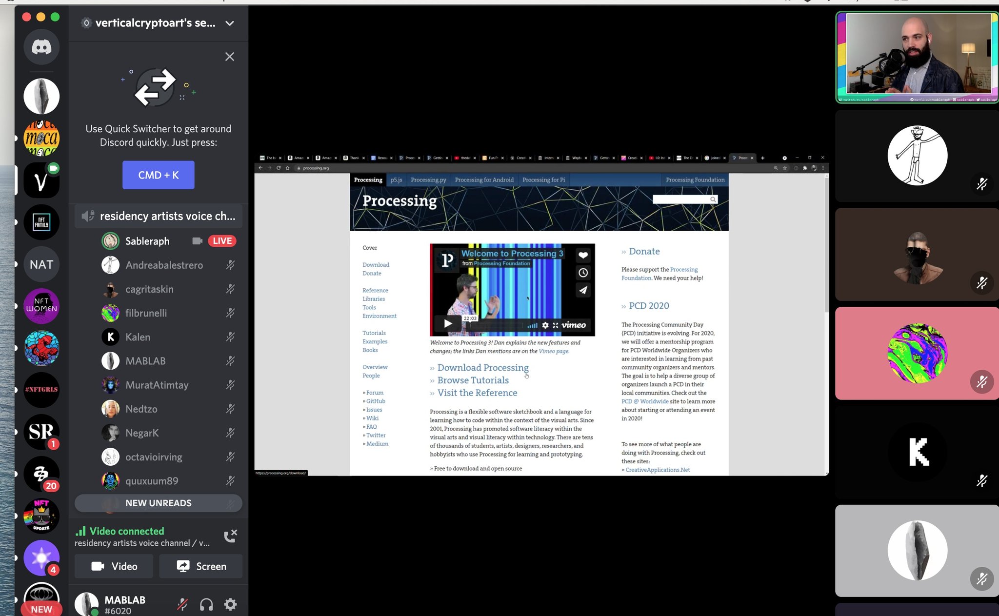Disconnect from the voice channel
The width and height of the screenshot is (999, 616).
(x=230, y=536)
